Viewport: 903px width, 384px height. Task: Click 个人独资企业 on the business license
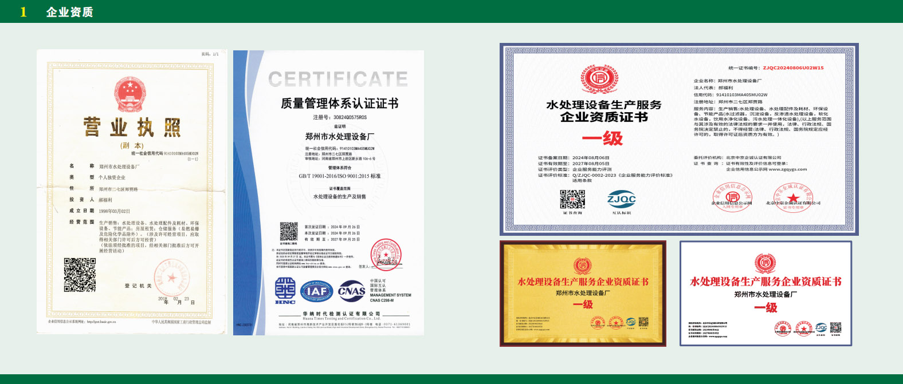coord(112,177)
